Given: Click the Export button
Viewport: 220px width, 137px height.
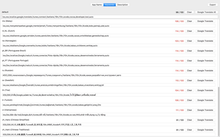Looking at the screenshot, I should pos(213,5).
